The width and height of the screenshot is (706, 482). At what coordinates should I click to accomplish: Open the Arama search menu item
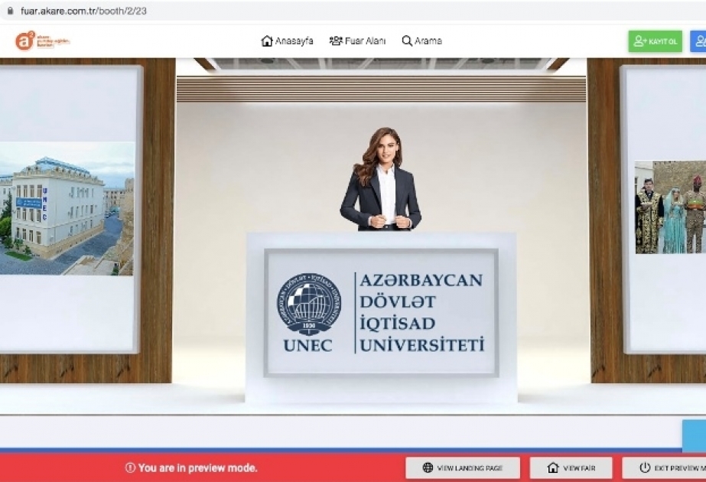(422, 41)
